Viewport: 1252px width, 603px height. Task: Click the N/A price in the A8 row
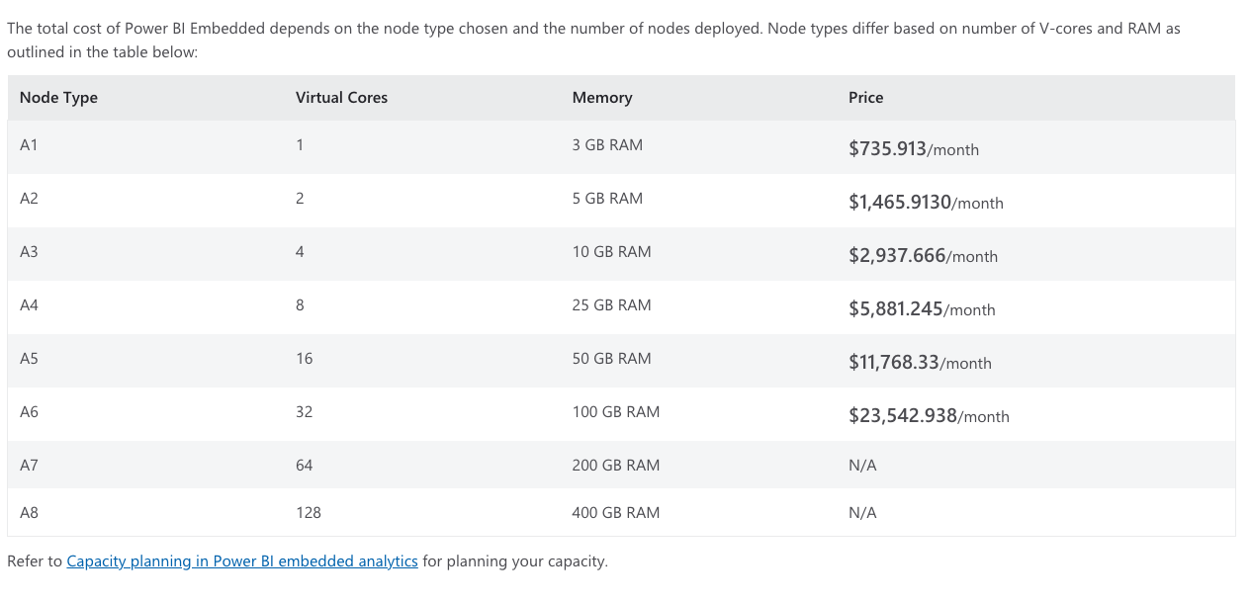[862, 513]
